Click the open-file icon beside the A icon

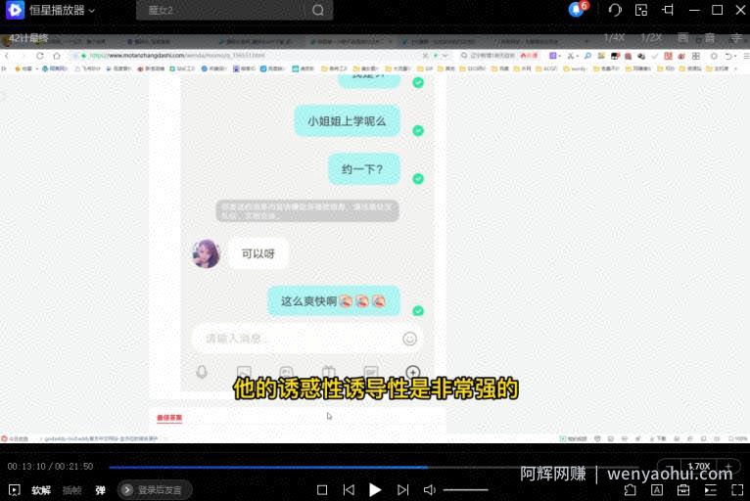631,490
